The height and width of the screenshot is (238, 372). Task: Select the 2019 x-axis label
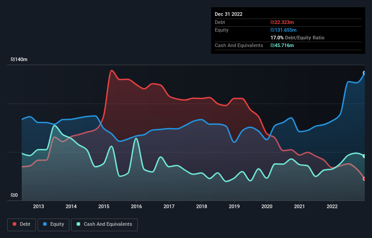[x=234, y=206]
